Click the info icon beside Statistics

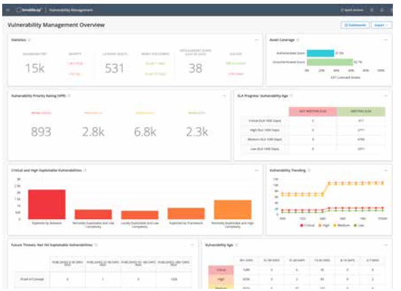29,39
